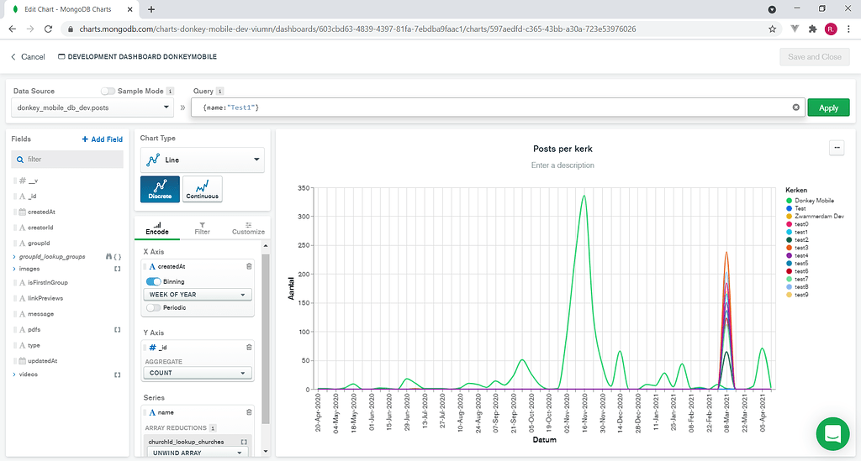Image resolution: width=861 pixels, height=461 pixels.
Task: Turn off the Binning switch
Action: (154, 281)
